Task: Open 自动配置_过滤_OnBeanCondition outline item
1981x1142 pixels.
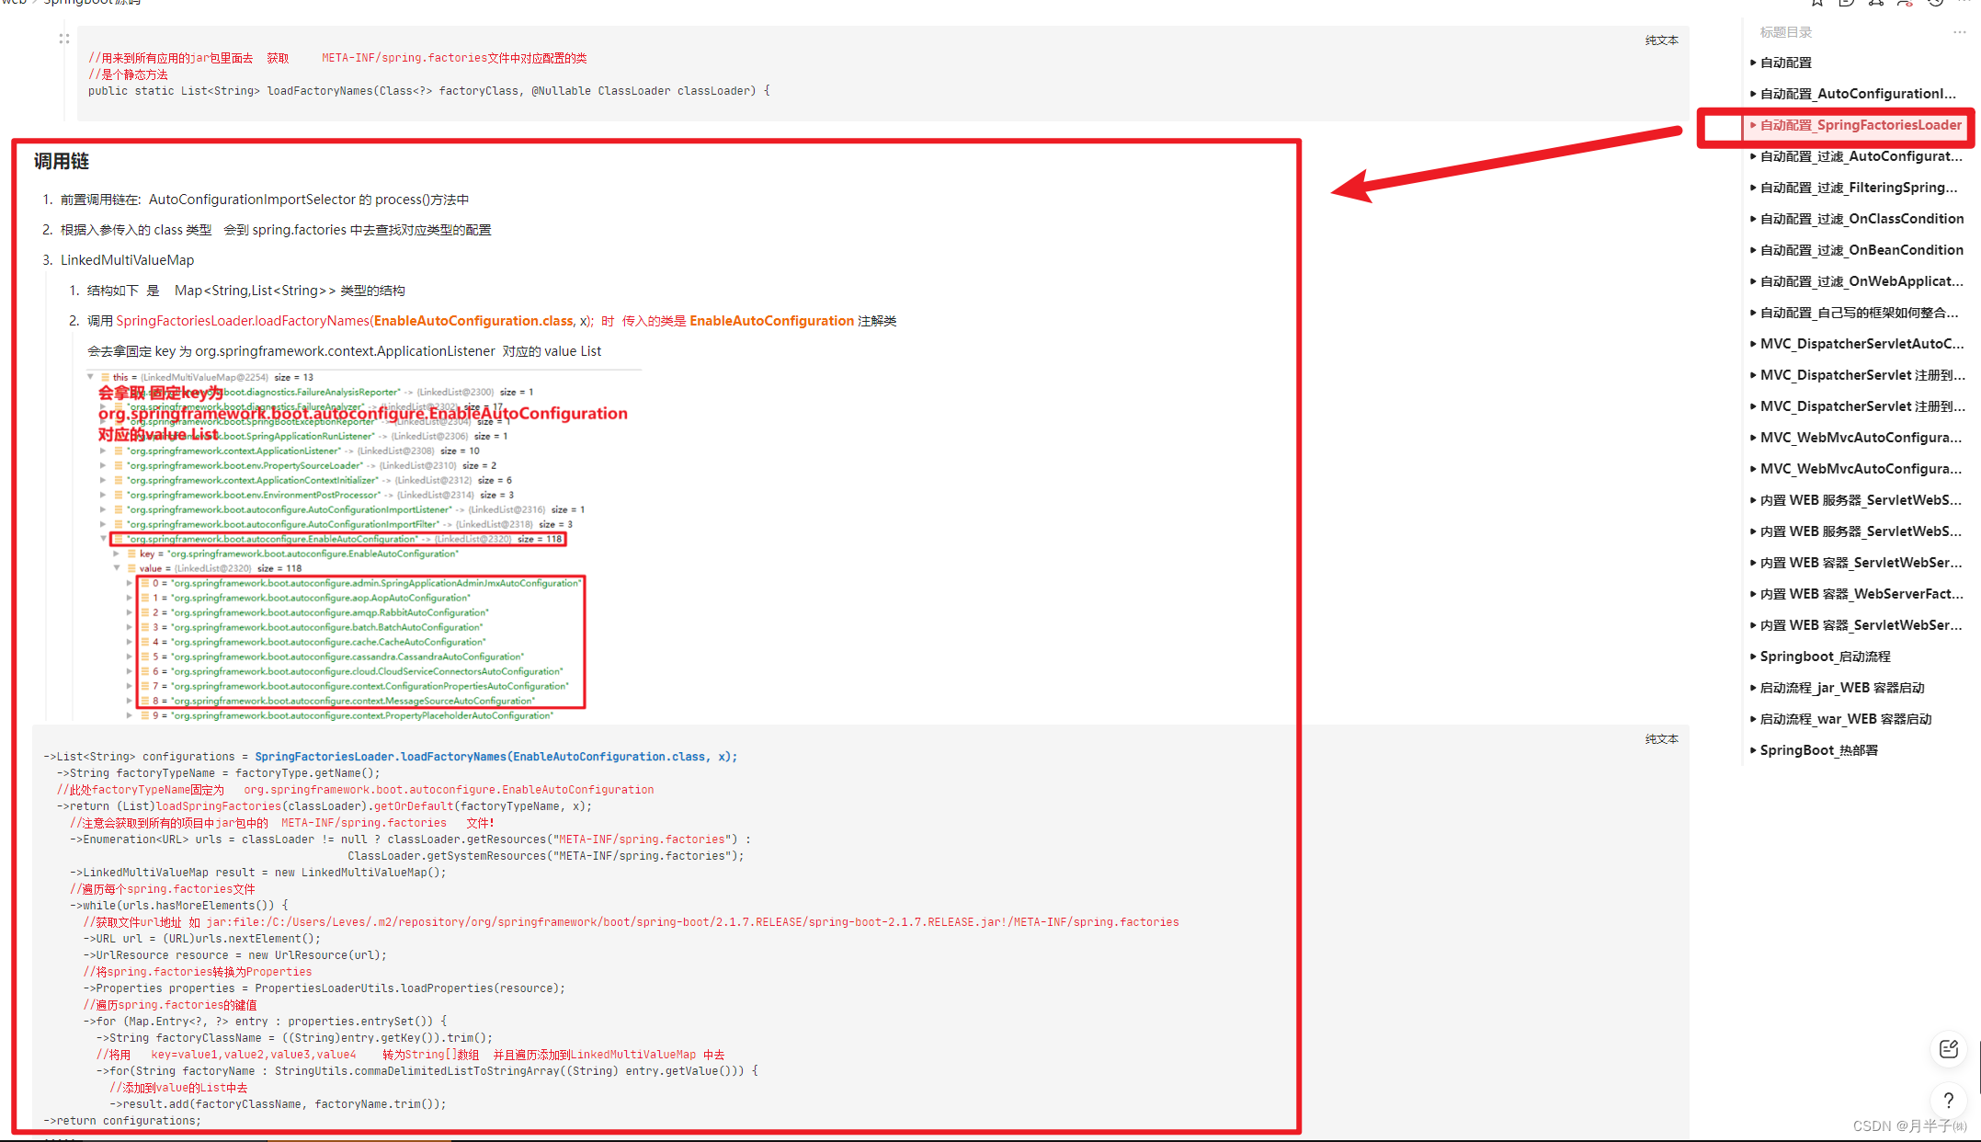Action: click(x=1861, y=250)
